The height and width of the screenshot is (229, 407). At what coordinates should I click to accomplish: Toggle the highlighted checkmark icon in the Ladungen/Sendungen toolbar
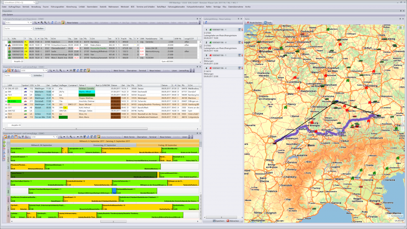63,23
